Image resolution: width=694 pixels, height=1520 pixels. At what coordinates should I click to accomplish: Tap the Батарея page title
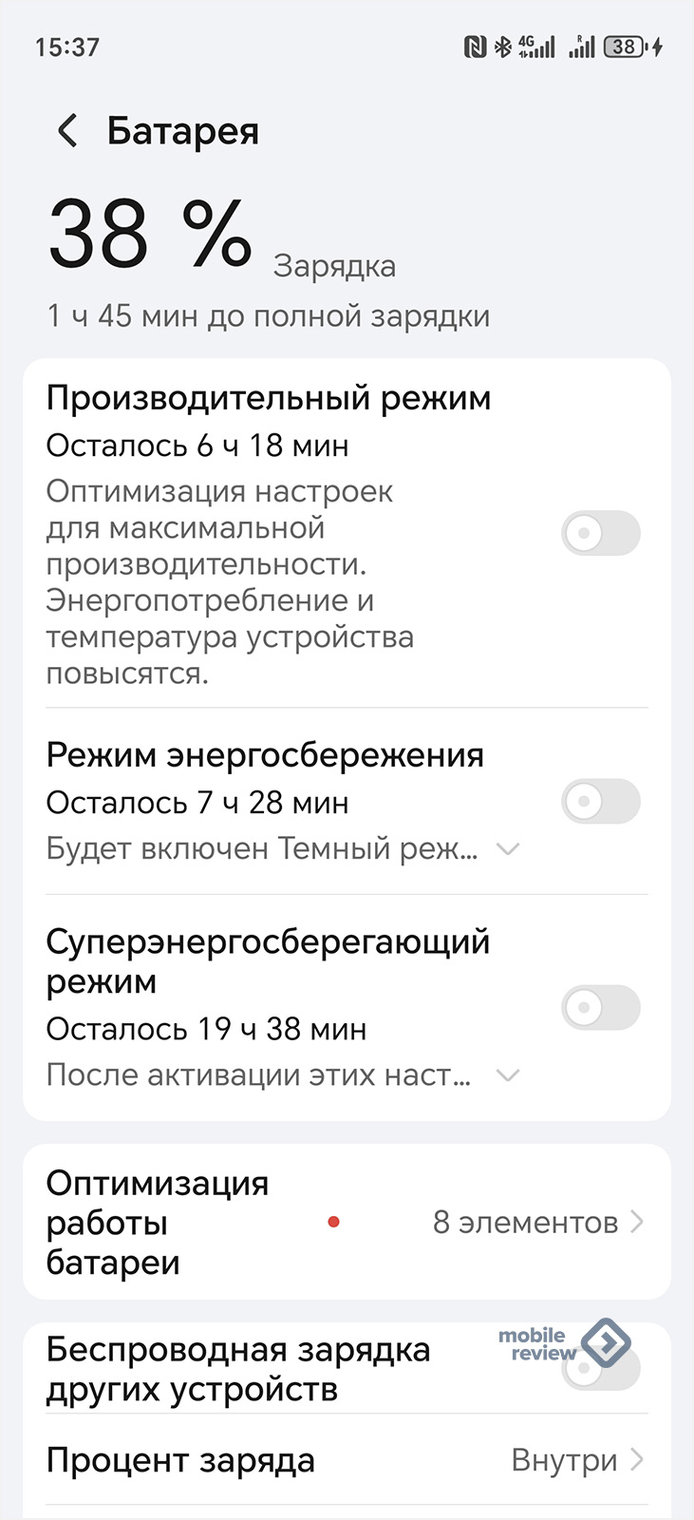182,131
